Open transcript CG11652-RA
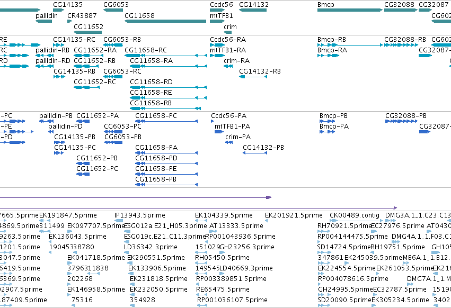 point(95,50)
